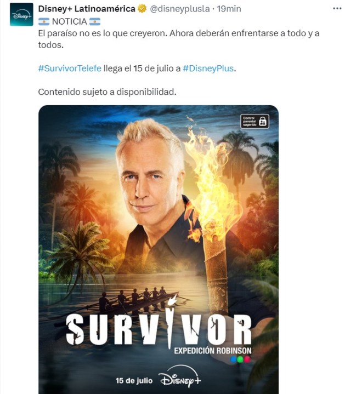The height and width of the screenshot is (394, 345).
Task: Open the Survivor poster image
Action: (x=159, y=249)
